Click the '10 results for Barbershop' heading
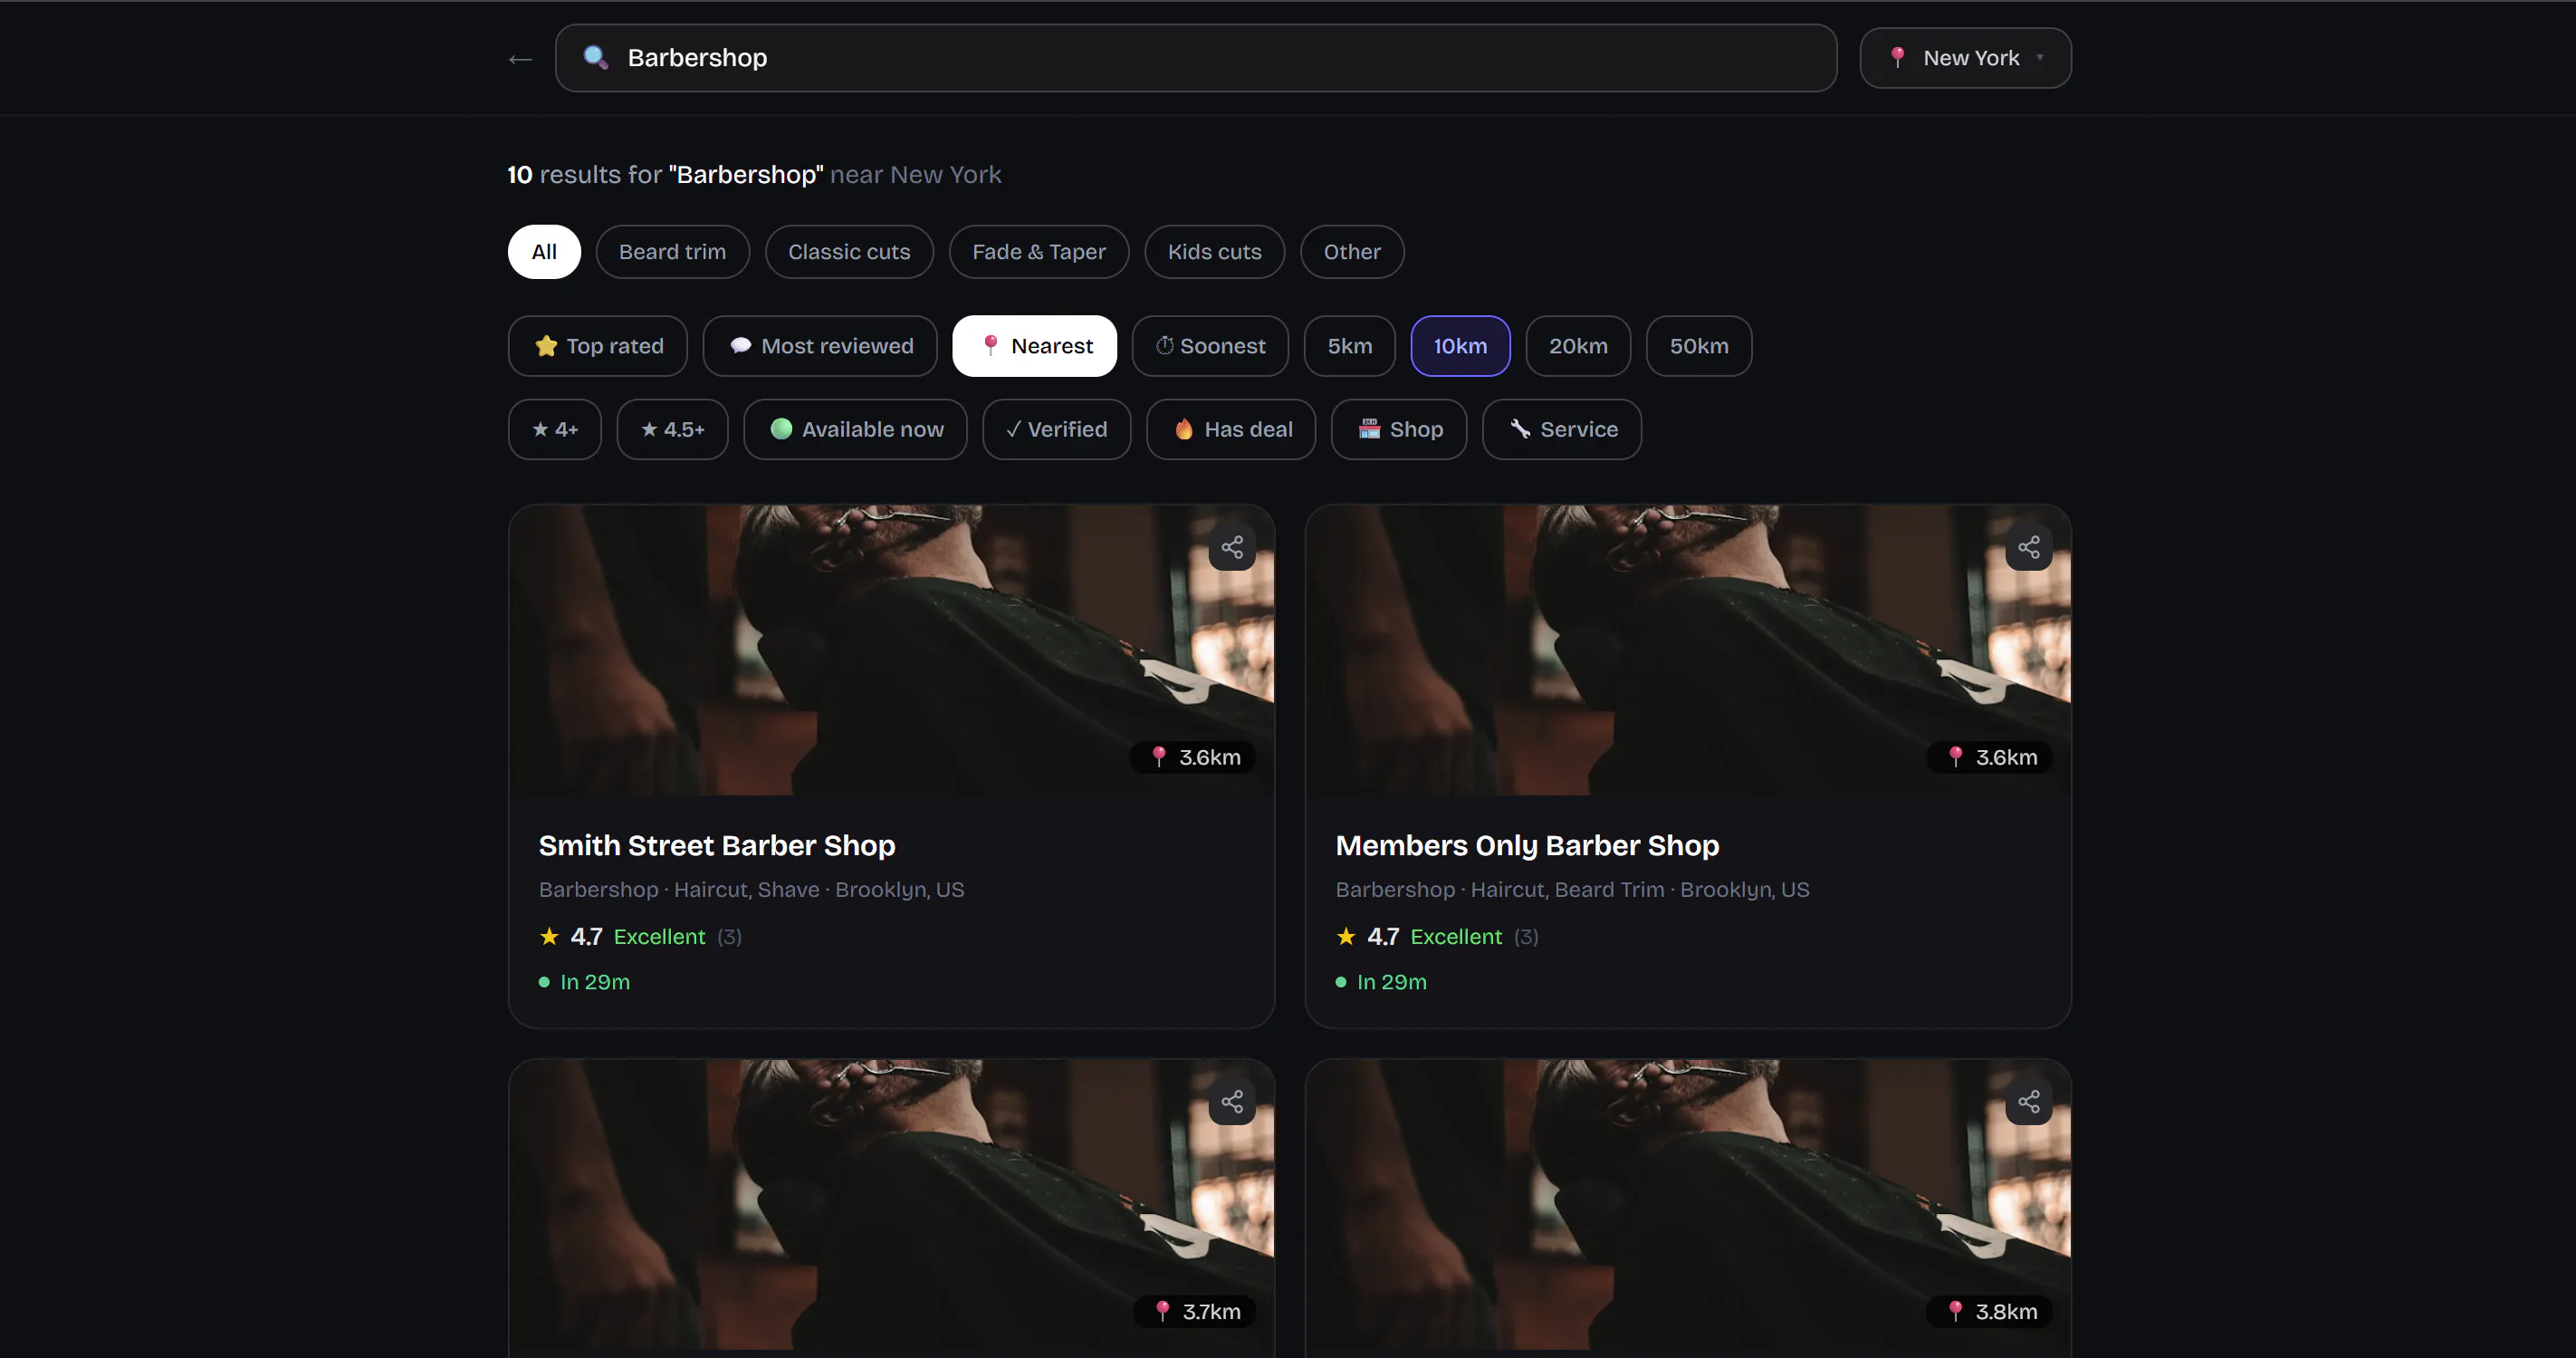The height and width of the screenshot is (1358, 2576). (x=754, y=175)
